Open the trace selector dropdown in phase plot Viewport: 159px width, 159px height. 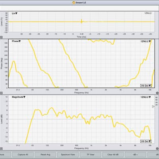coord(146,41)
